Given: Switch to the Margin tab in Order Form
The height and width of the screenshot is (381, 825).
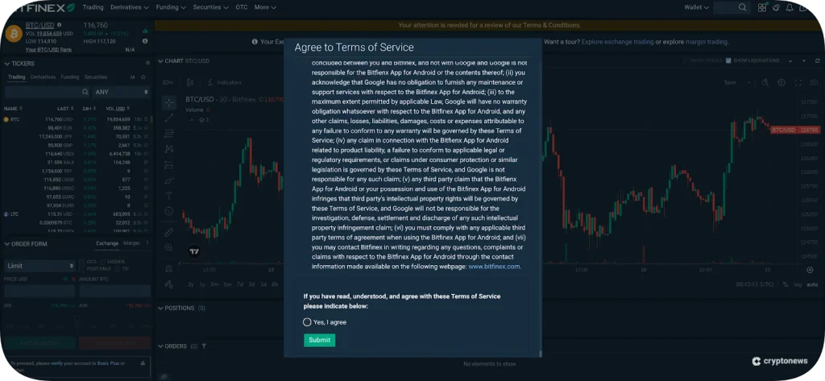Looking at the screenshot, I should [x=131, y=242].
